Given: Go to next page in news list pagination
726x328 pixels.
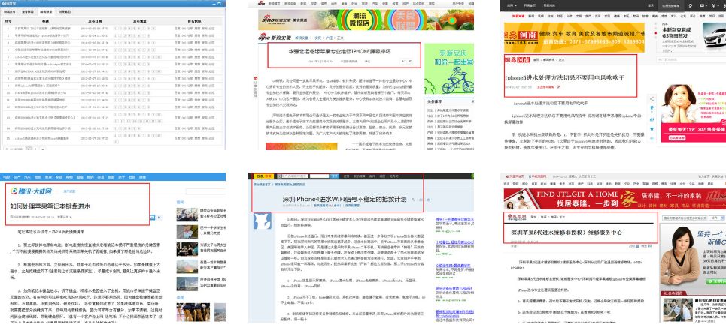Looking at the screenshot, I should click(x=43, y=149).
